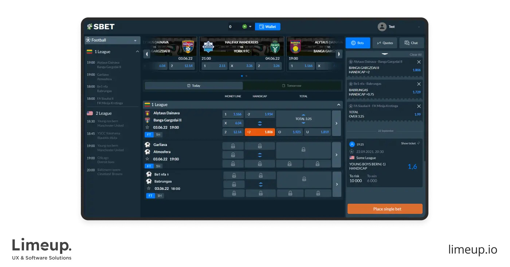Open the Quotes panel
Image resolution: width=510 pixels, height=267 pixels.
385,43
